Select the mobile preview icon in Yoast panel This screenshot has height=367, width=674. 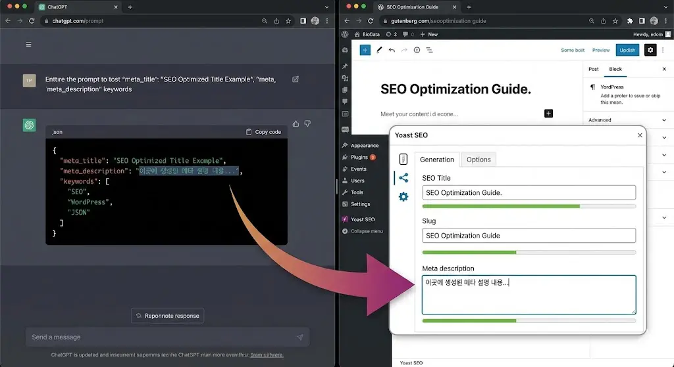click(403, 159)
